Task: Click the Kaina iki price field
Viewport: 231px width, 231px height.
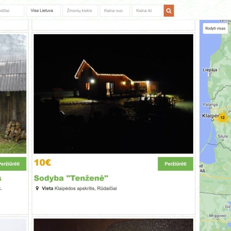Action: tap(147, 11)
